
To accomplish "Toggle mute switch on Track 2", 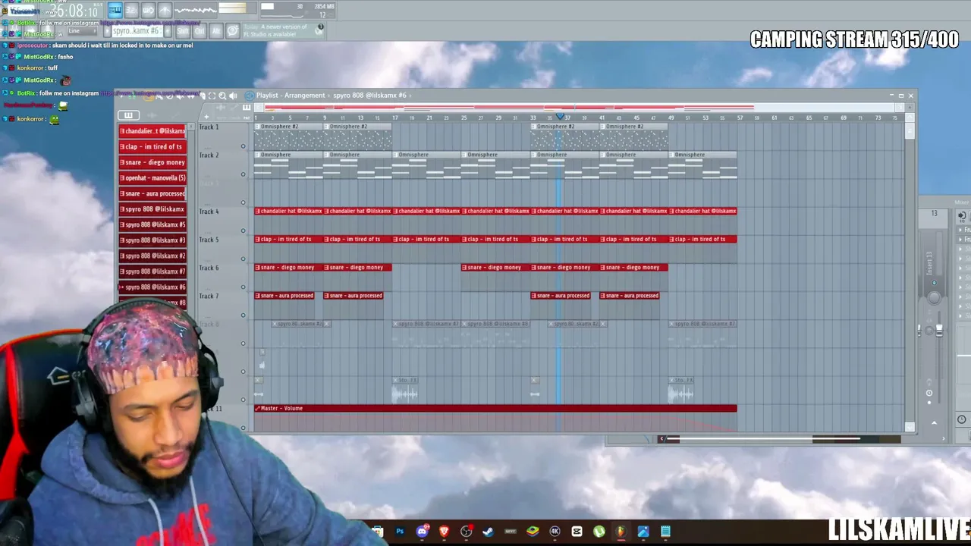I will click(x=243, y=174).
